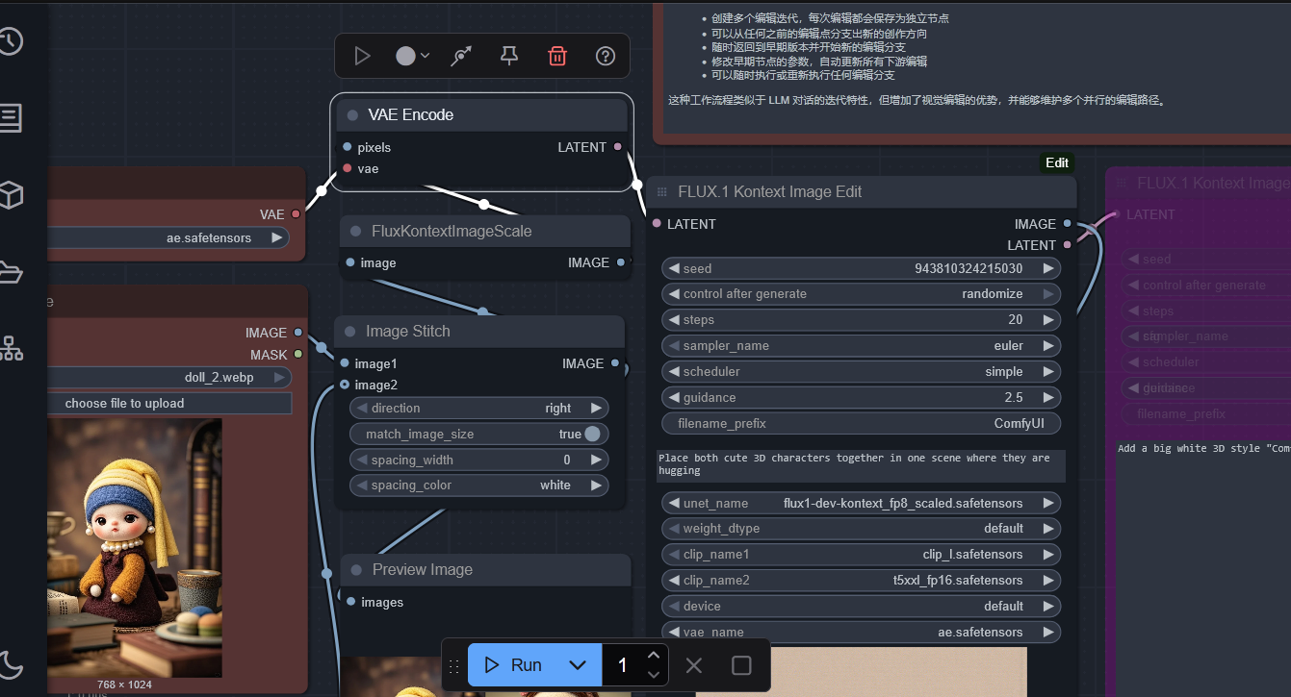Collapse the FluxKontextImageScale node via its dot

tap(356, 232)
